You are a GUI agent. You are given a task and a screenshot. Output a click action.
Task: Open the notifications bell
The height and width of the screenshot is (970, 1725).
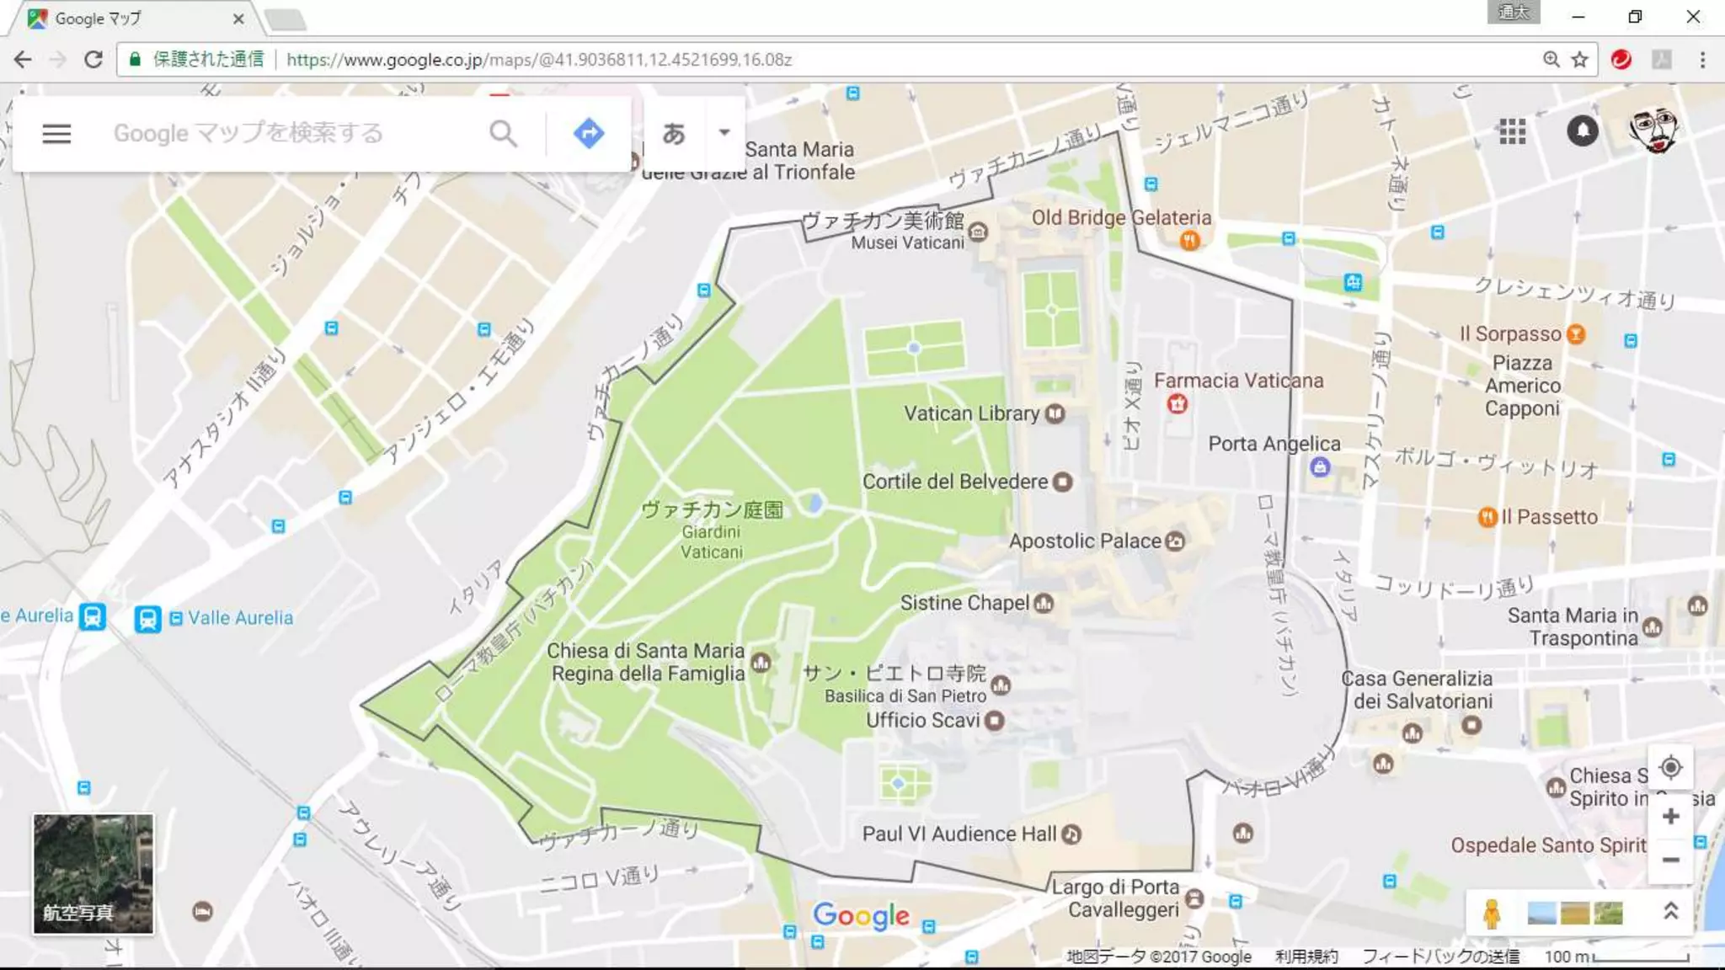click(x=1582, y=131)
